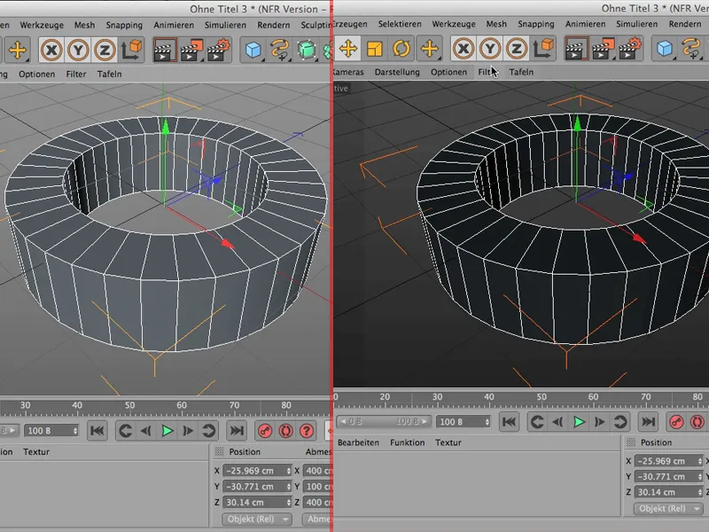
Task: Jump to animation end in left window
Action: (237, 431)
